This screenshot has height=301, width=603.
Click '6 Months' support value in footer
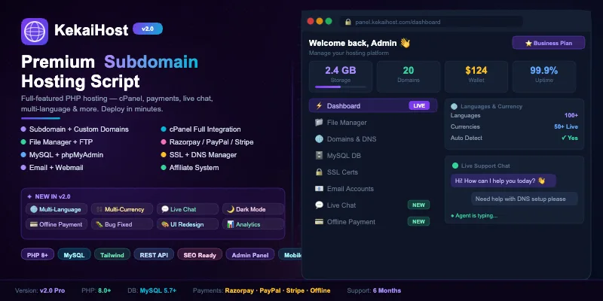[387, 290]
